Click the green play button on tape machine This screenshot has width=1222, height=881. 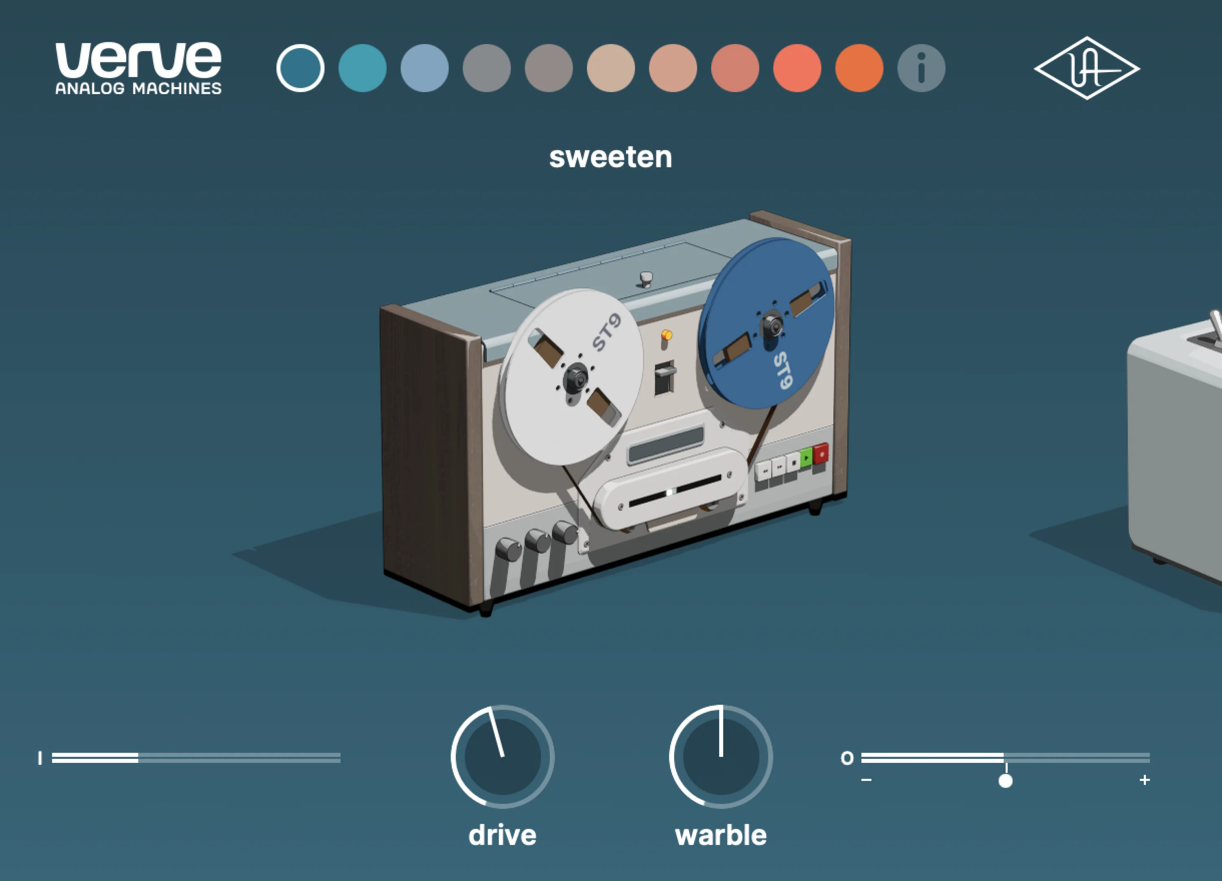click(x=806, y=457)
